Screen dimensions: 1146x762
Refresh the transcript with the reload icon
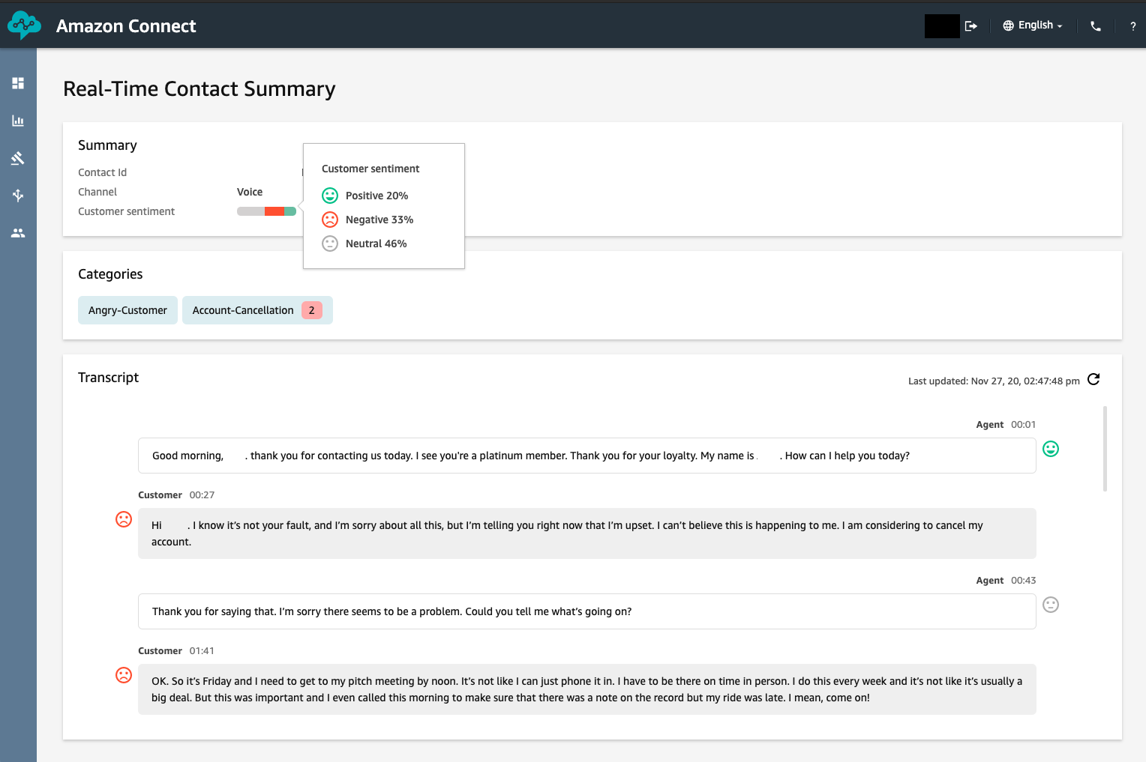[x=1093, y=380]
